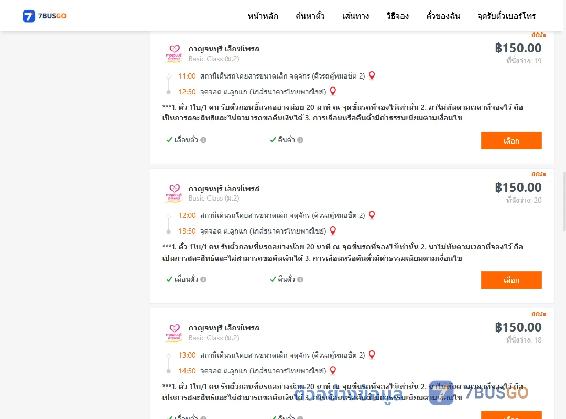Open the หน้าหลัก menu item
Screen dimensions: 566x419
(x=263, y=16)
